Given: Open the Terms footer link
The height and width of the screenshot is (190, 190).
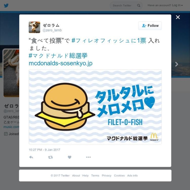Looking at the screenshot, I should point(95,176).
